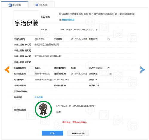Image resolution: width=149 pixels, height=140 pixels.
Task: Select the registration number 24278897
Action: point(39,39)
